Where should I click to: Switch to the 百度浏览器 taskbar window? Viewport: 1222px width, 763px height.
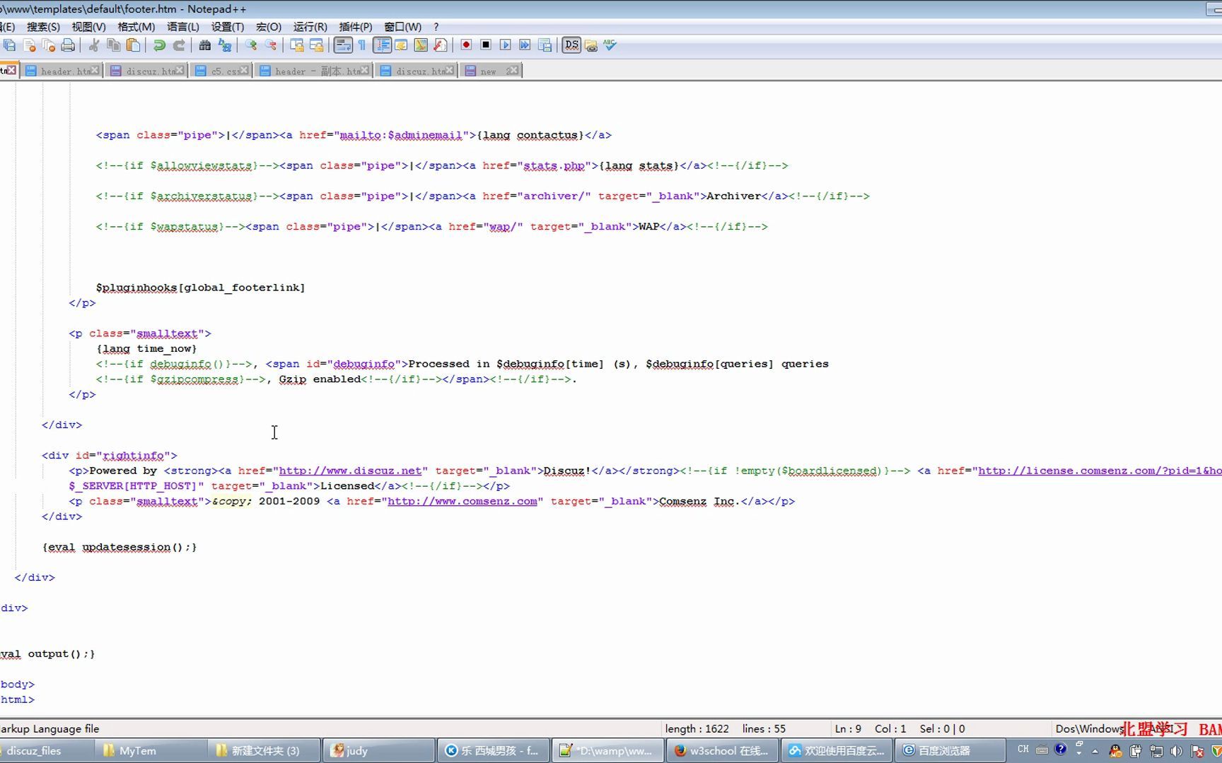[950, 750]
